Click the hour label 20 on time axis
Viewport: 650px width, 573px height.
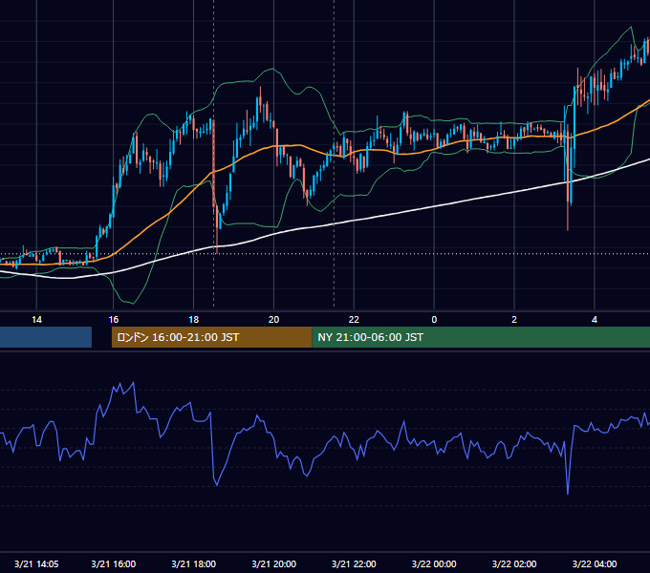point(273,320)
